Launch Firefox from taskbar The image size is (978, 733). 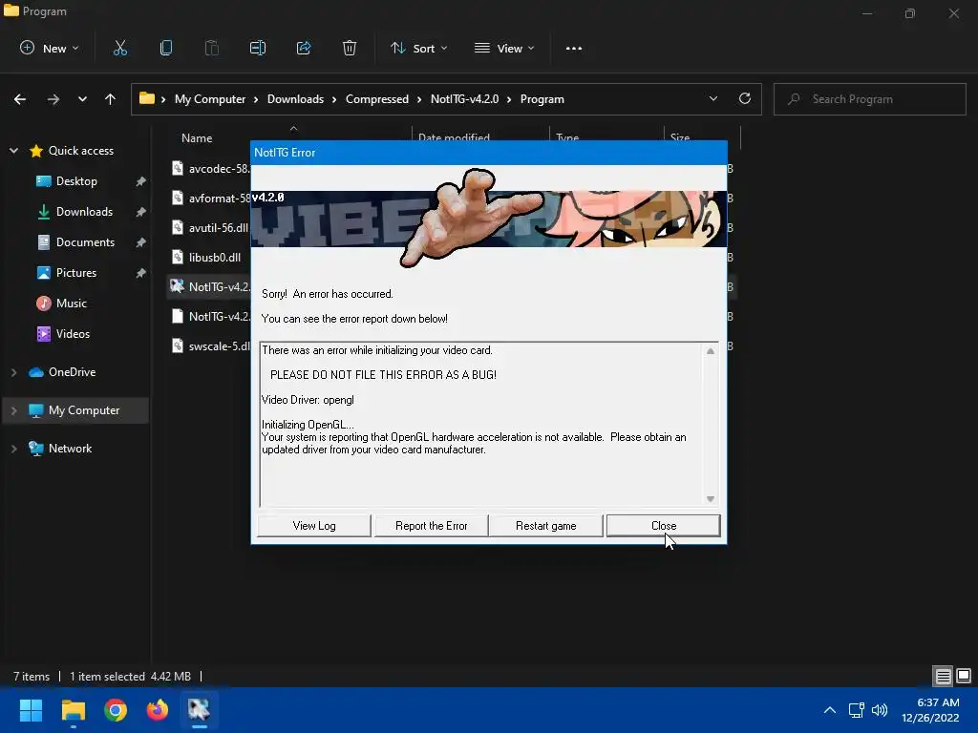(x=158, y=710)
